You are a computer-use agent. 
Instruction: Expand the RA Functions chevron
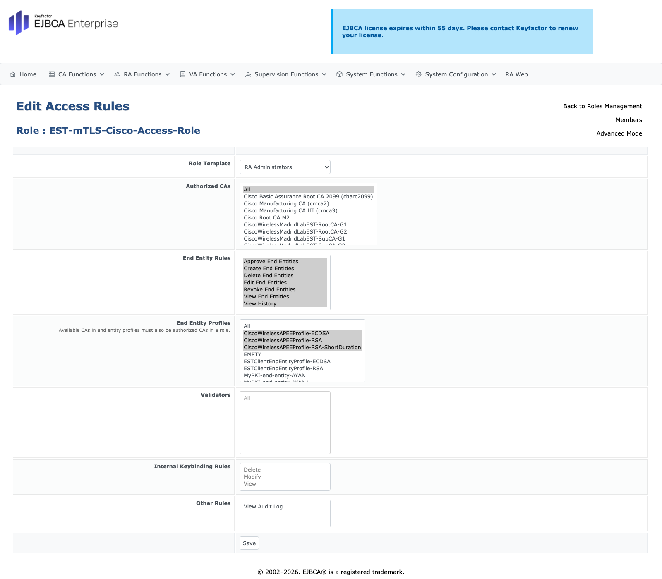point(168,74)
